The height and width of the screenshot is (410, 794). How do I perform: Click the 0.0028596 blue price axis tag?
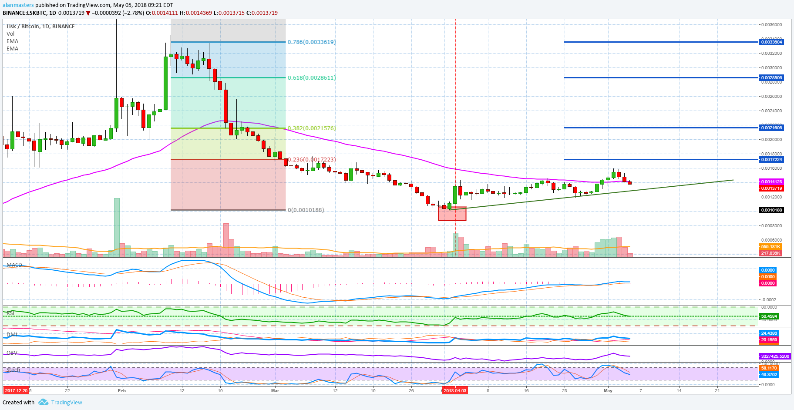tap(771, 78)
